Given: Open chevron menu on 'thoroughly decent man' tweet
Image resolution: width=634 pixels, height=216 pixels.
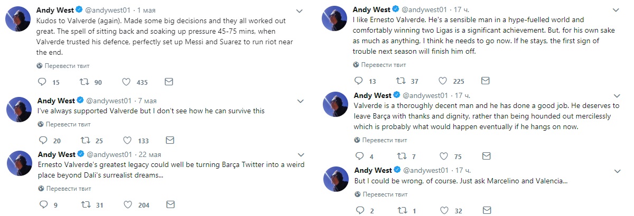Looking at the screenshot, I should [x=616, y=96].
